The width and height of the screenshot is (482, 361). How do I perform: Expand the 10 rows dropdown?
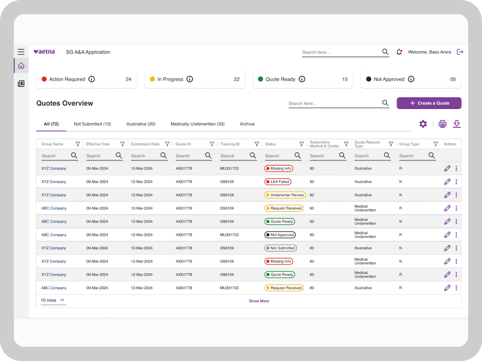(53, 300)
